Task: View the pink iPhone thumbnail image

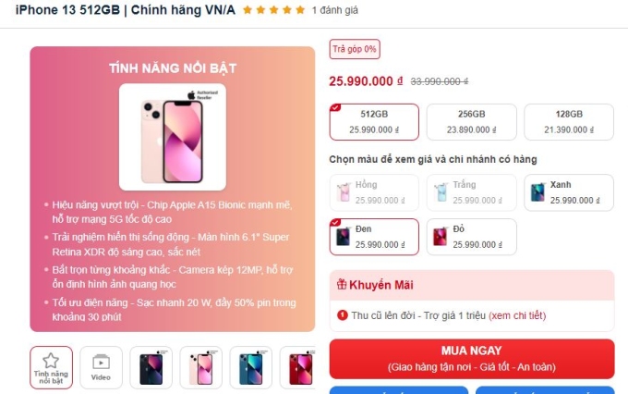Action: [x=201, y=367]
